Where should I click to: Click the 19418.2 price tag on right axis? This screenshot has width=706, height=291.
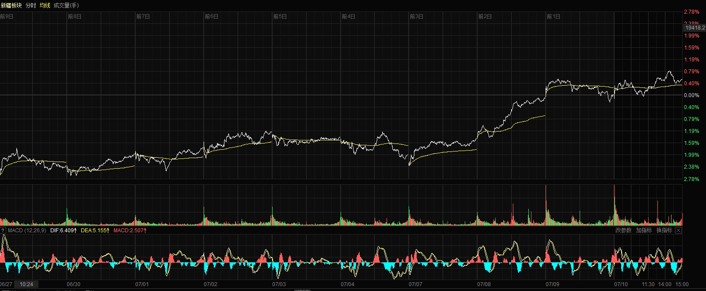pos(695,27)
